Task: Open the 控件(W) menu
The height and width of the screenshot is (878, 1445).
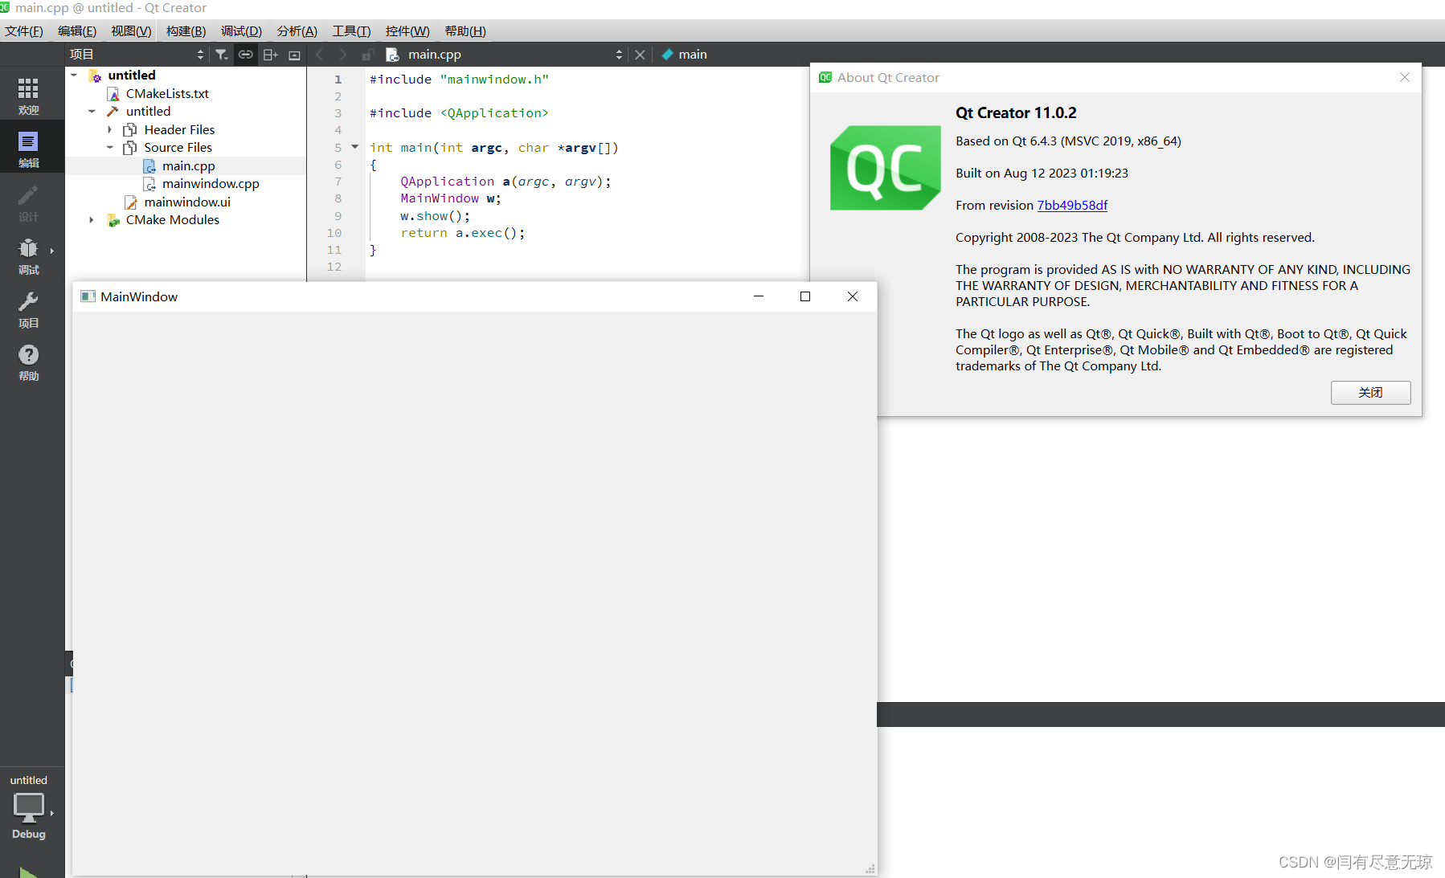Action: pos(407,31)
